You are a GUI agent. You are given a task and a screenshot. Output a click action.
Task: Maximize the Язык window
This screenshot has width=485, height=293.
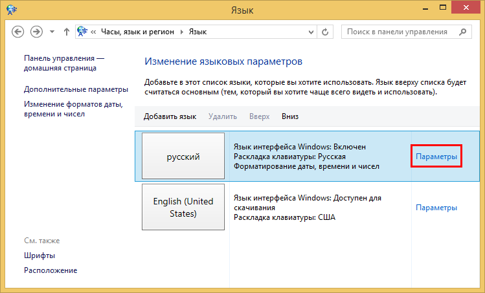(443, 7)
